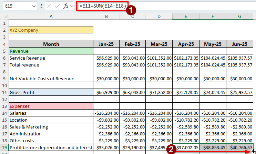Click the Cancel (X) formula icon

click(50, 6)
